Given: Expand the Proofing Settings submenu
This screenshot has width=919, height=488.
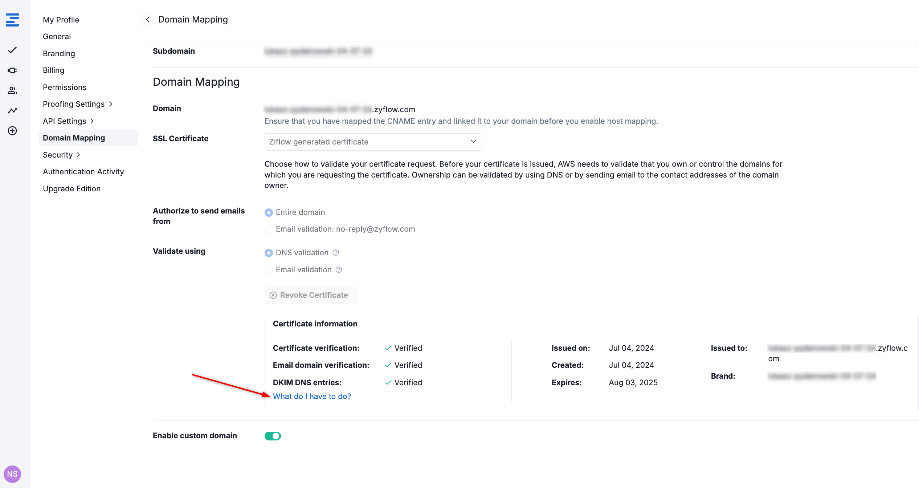Looking at the screenshot, I should pos(77,104).
